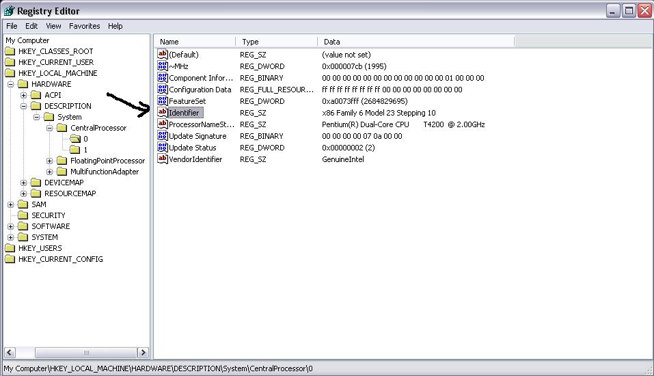Click the binary icon of the ~MHz value
The image size is (654, 376).
click(162, 66)
